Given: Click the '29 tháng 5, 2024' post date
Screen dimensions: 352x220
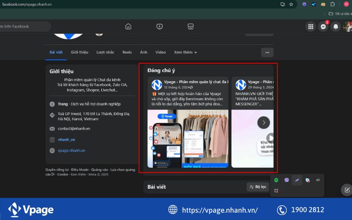Looking at the screenshot, I should pos(260,87).
